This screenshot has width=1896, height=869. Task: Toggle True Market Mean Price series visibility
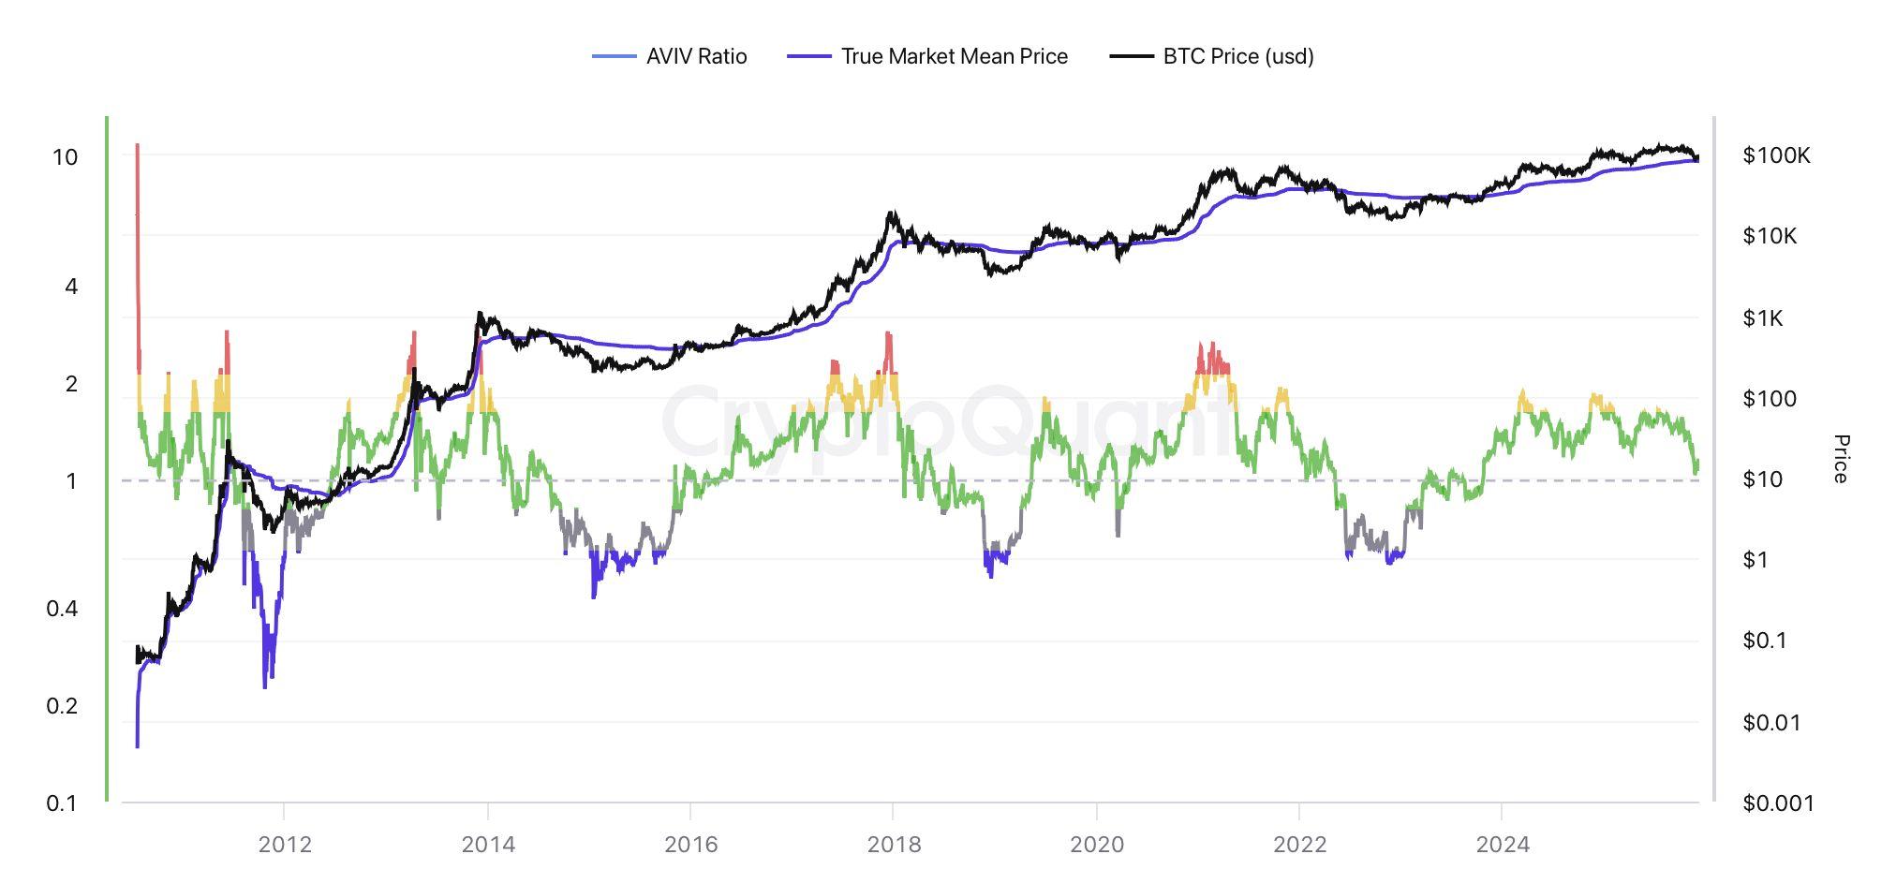(954, 56)
